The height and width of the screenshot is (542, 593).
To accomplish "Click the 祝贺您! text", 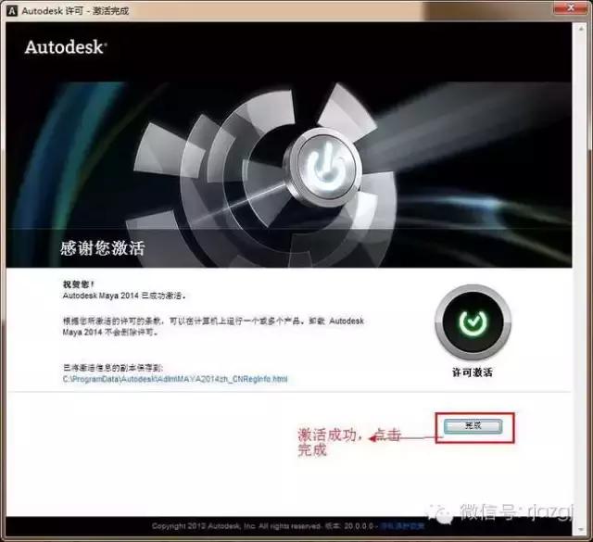I will pyautogui.click(x=79, y=284).
